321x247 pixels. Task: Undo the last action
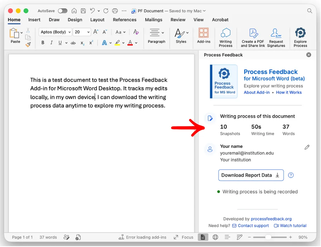92,11
